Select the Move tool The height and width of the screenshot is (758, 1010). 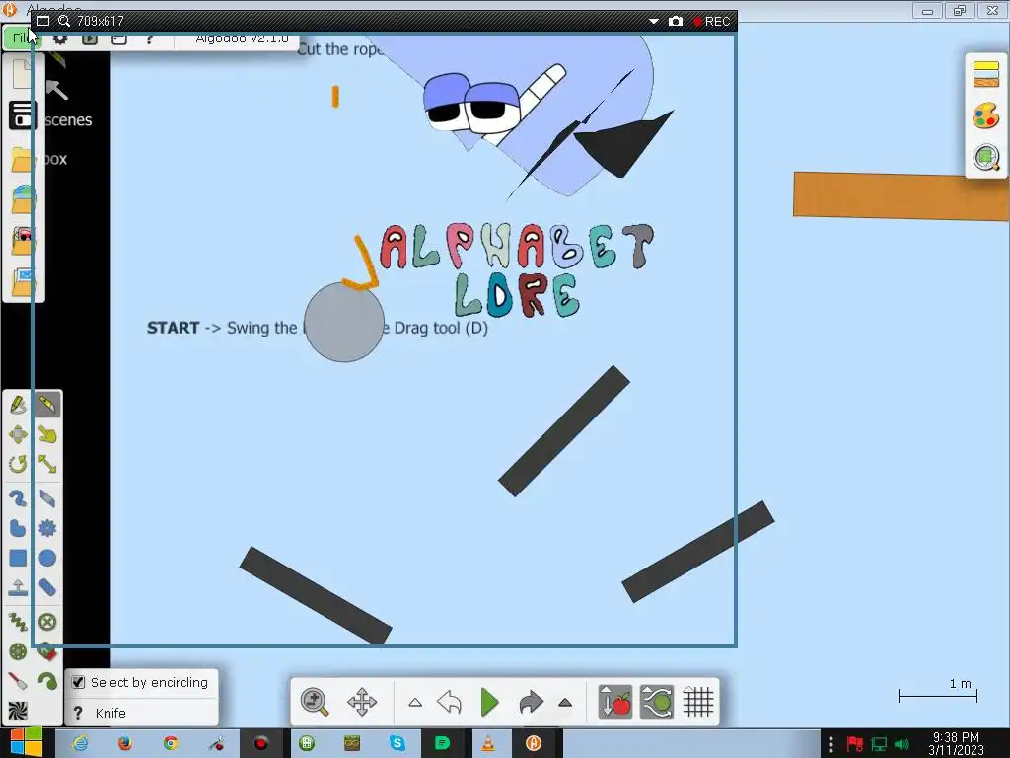point(18,434)
